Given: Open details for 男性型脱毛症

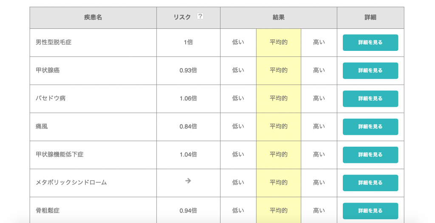Looking at the screenshot, I should 370,42.
